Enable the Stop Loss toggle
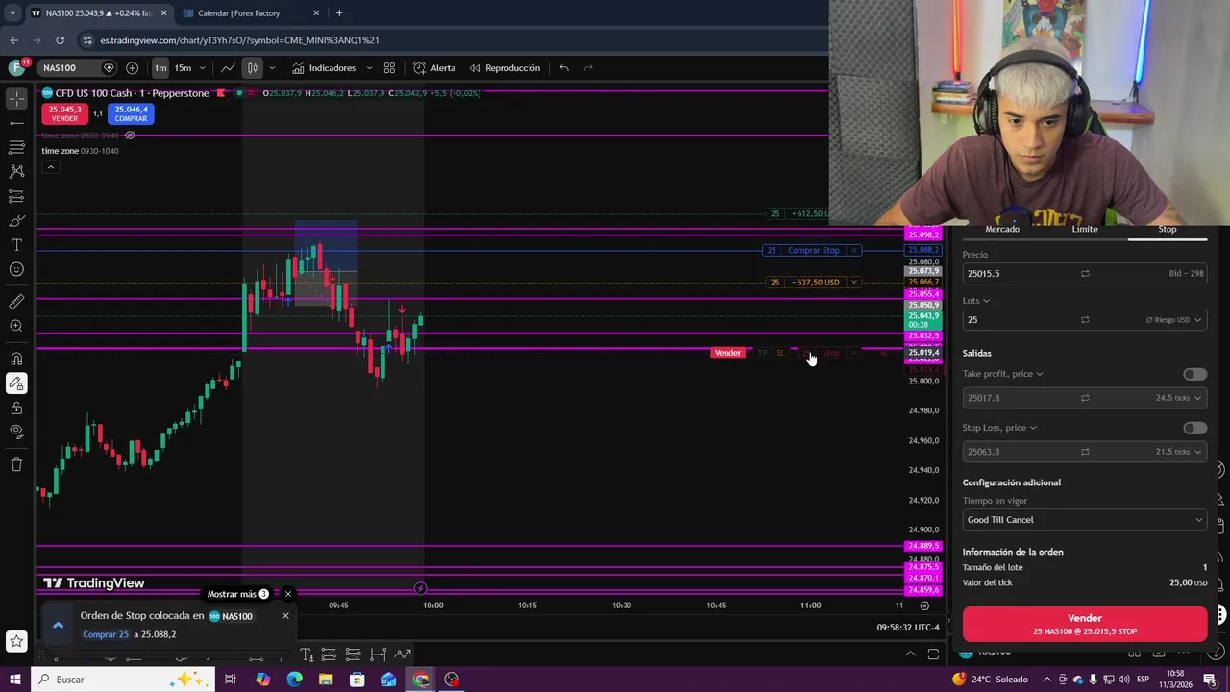Image resolution: width=1230 pixels, height=692 pixels. click(1194, 428)
